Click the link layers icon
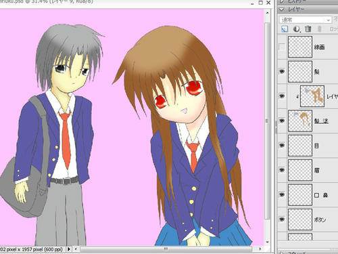This screenshot has height=254, width=338. (x=319, y=29)
